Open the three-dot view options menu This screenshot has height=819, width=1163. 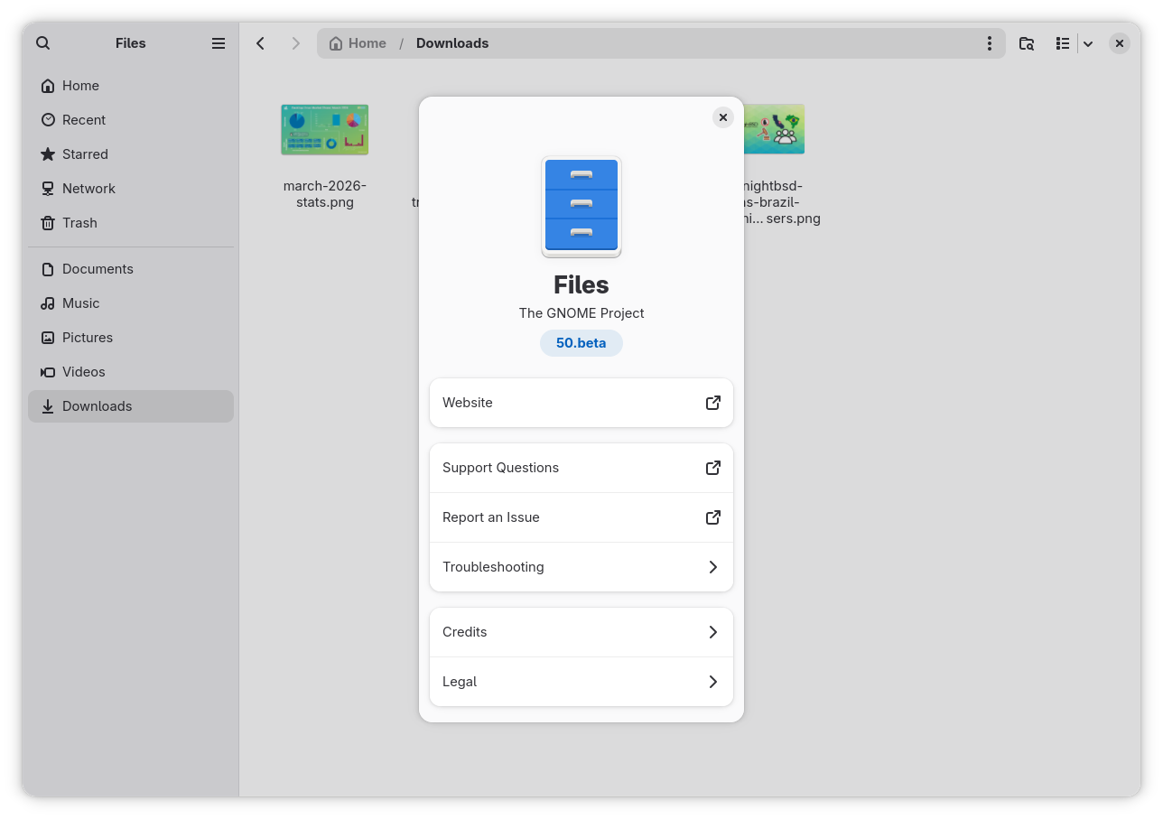[x=989, y=42]
